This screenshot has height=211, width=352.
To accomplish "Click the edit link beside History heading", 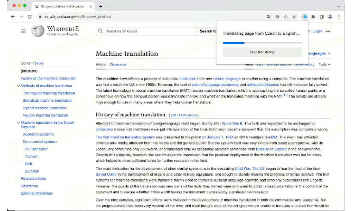I will [x=173, y=115].
